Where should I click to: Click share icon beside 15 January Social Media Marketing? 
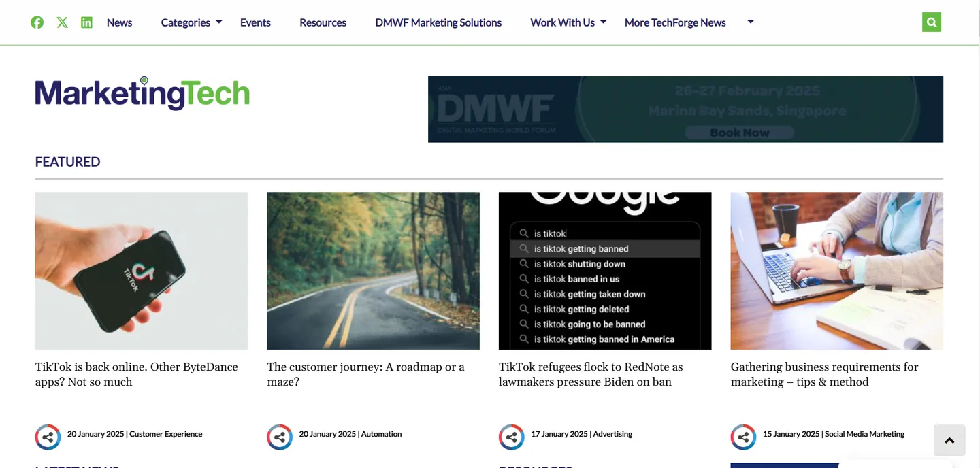pos(743,437)
